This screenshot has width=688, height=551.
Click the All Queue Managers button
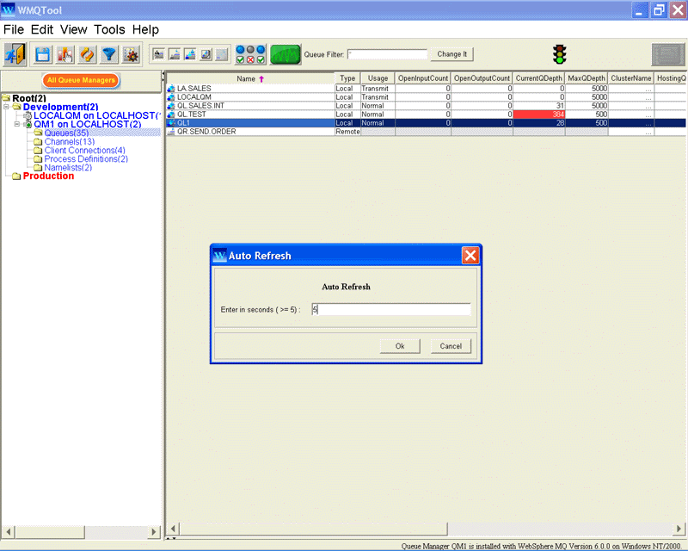(81, 80)
